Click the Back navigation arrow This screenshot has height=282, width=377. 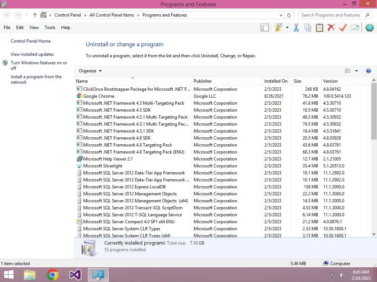(x=7, y=15)
